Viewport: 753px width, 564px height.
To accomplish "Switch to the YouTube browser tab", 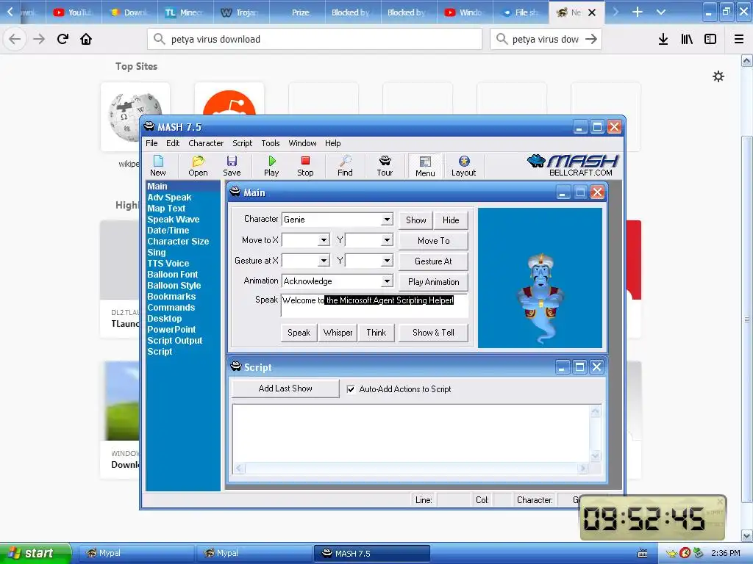I will [73, 12].
